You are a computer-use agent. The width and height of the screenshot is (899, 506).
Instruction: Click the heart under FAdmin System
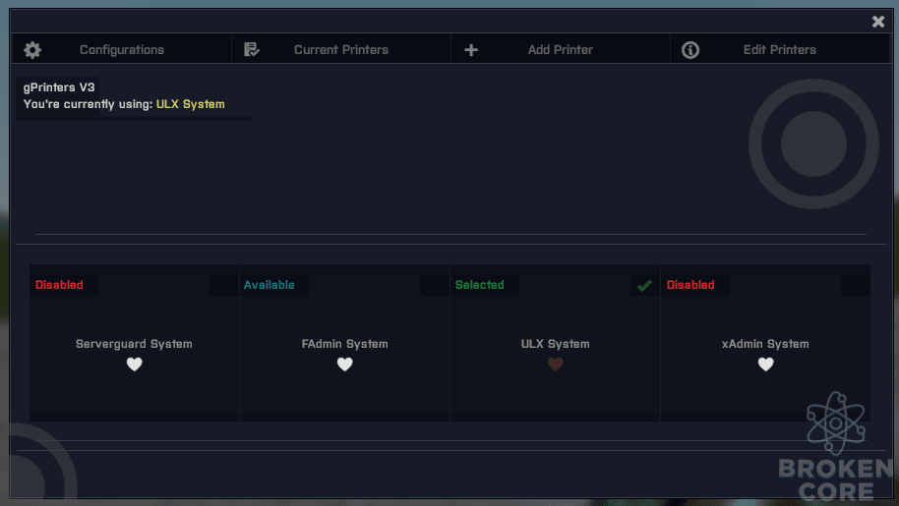point(344,365)
